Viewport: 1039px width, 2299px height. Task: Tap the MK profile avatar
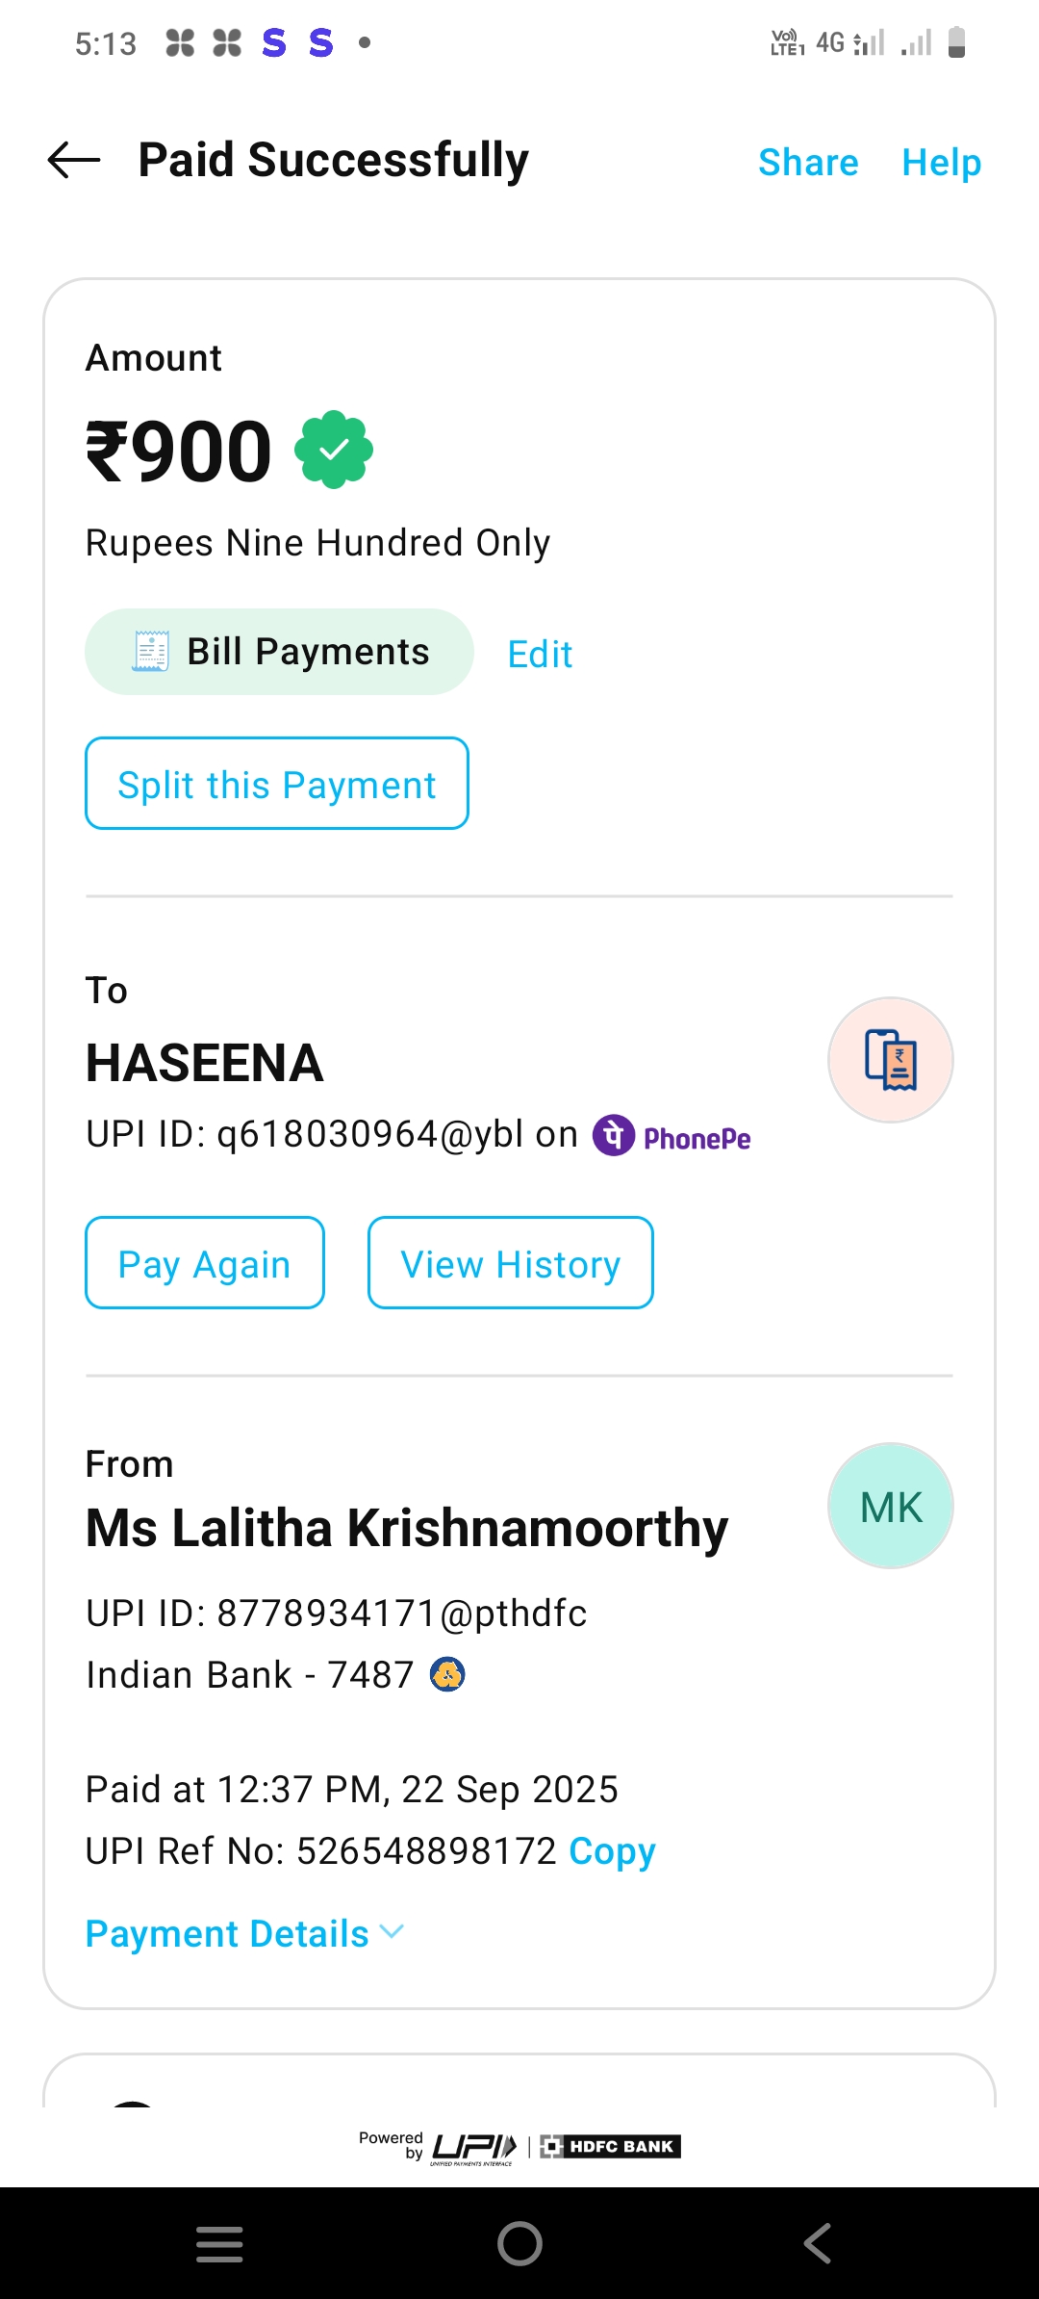pyautogui.click(x=890, y=1506)
